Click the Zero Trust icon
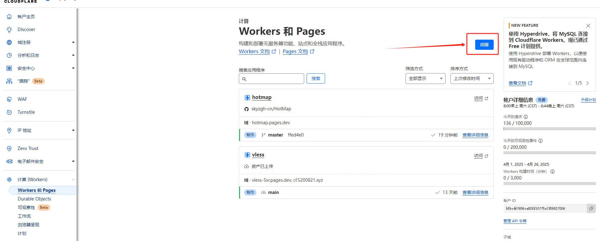The height and width of the screenshot is (241, 600). pos(9,148)
